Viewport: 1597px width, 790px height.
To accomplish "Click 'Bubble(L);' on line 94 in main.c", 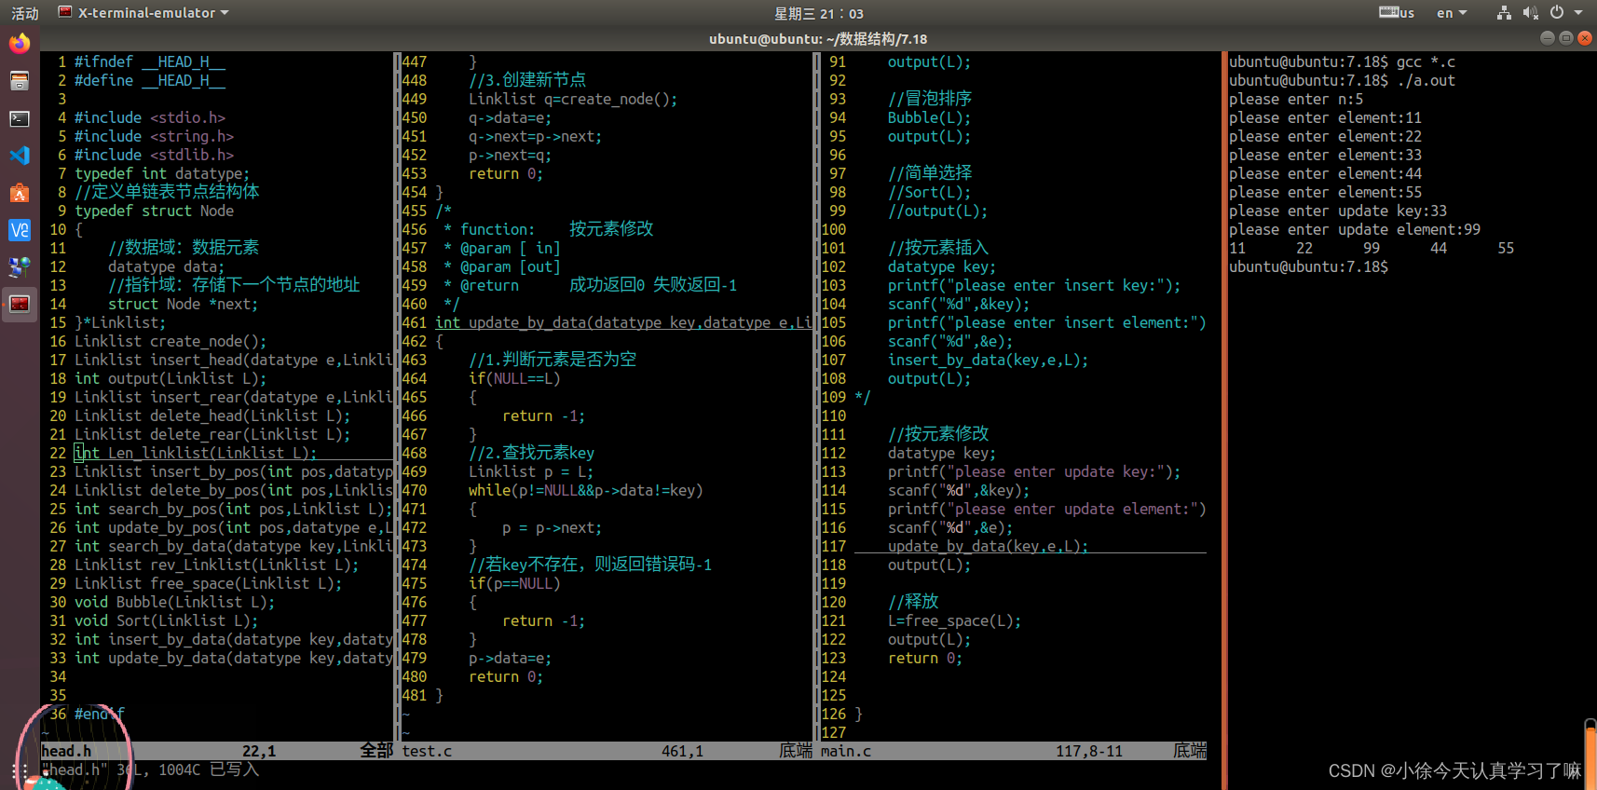I will pos(929,117).
